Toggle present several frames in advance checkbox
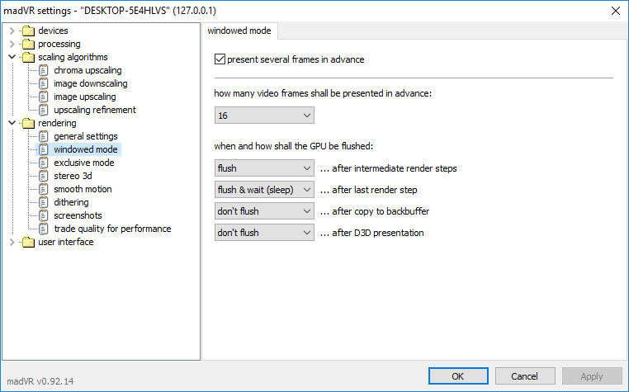Image resolution: width=629 pixels, height=392 pixels. [220, 59]
